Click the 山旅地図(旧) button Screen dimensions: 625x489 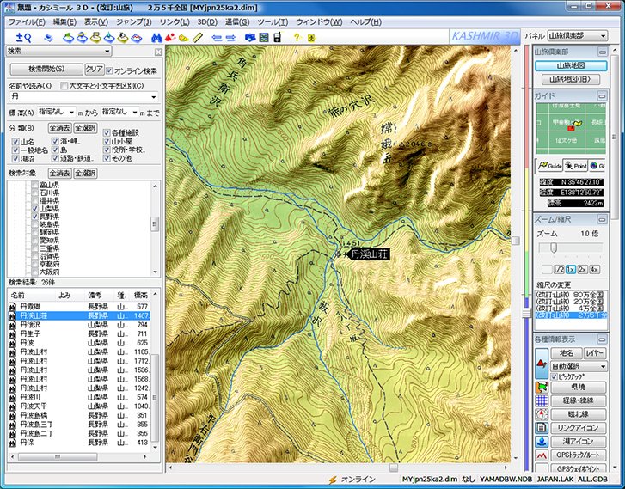pyautogui.click(x=571, y=80)
